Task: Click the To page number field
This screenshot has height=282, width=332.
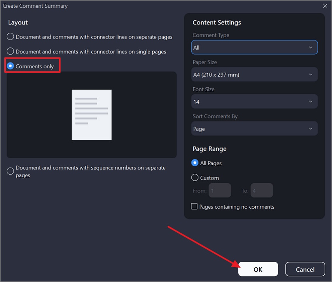Action: [x=262, y=190]
